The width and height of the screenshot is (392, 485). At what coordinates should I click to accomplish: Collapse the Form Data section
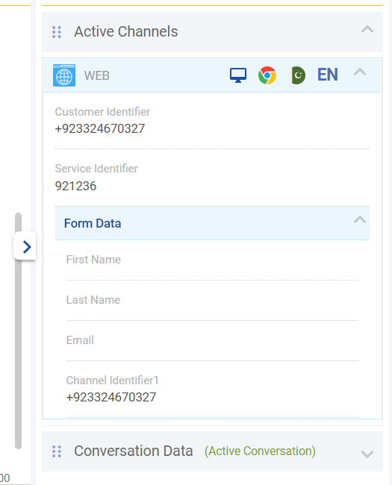[360, 219]
